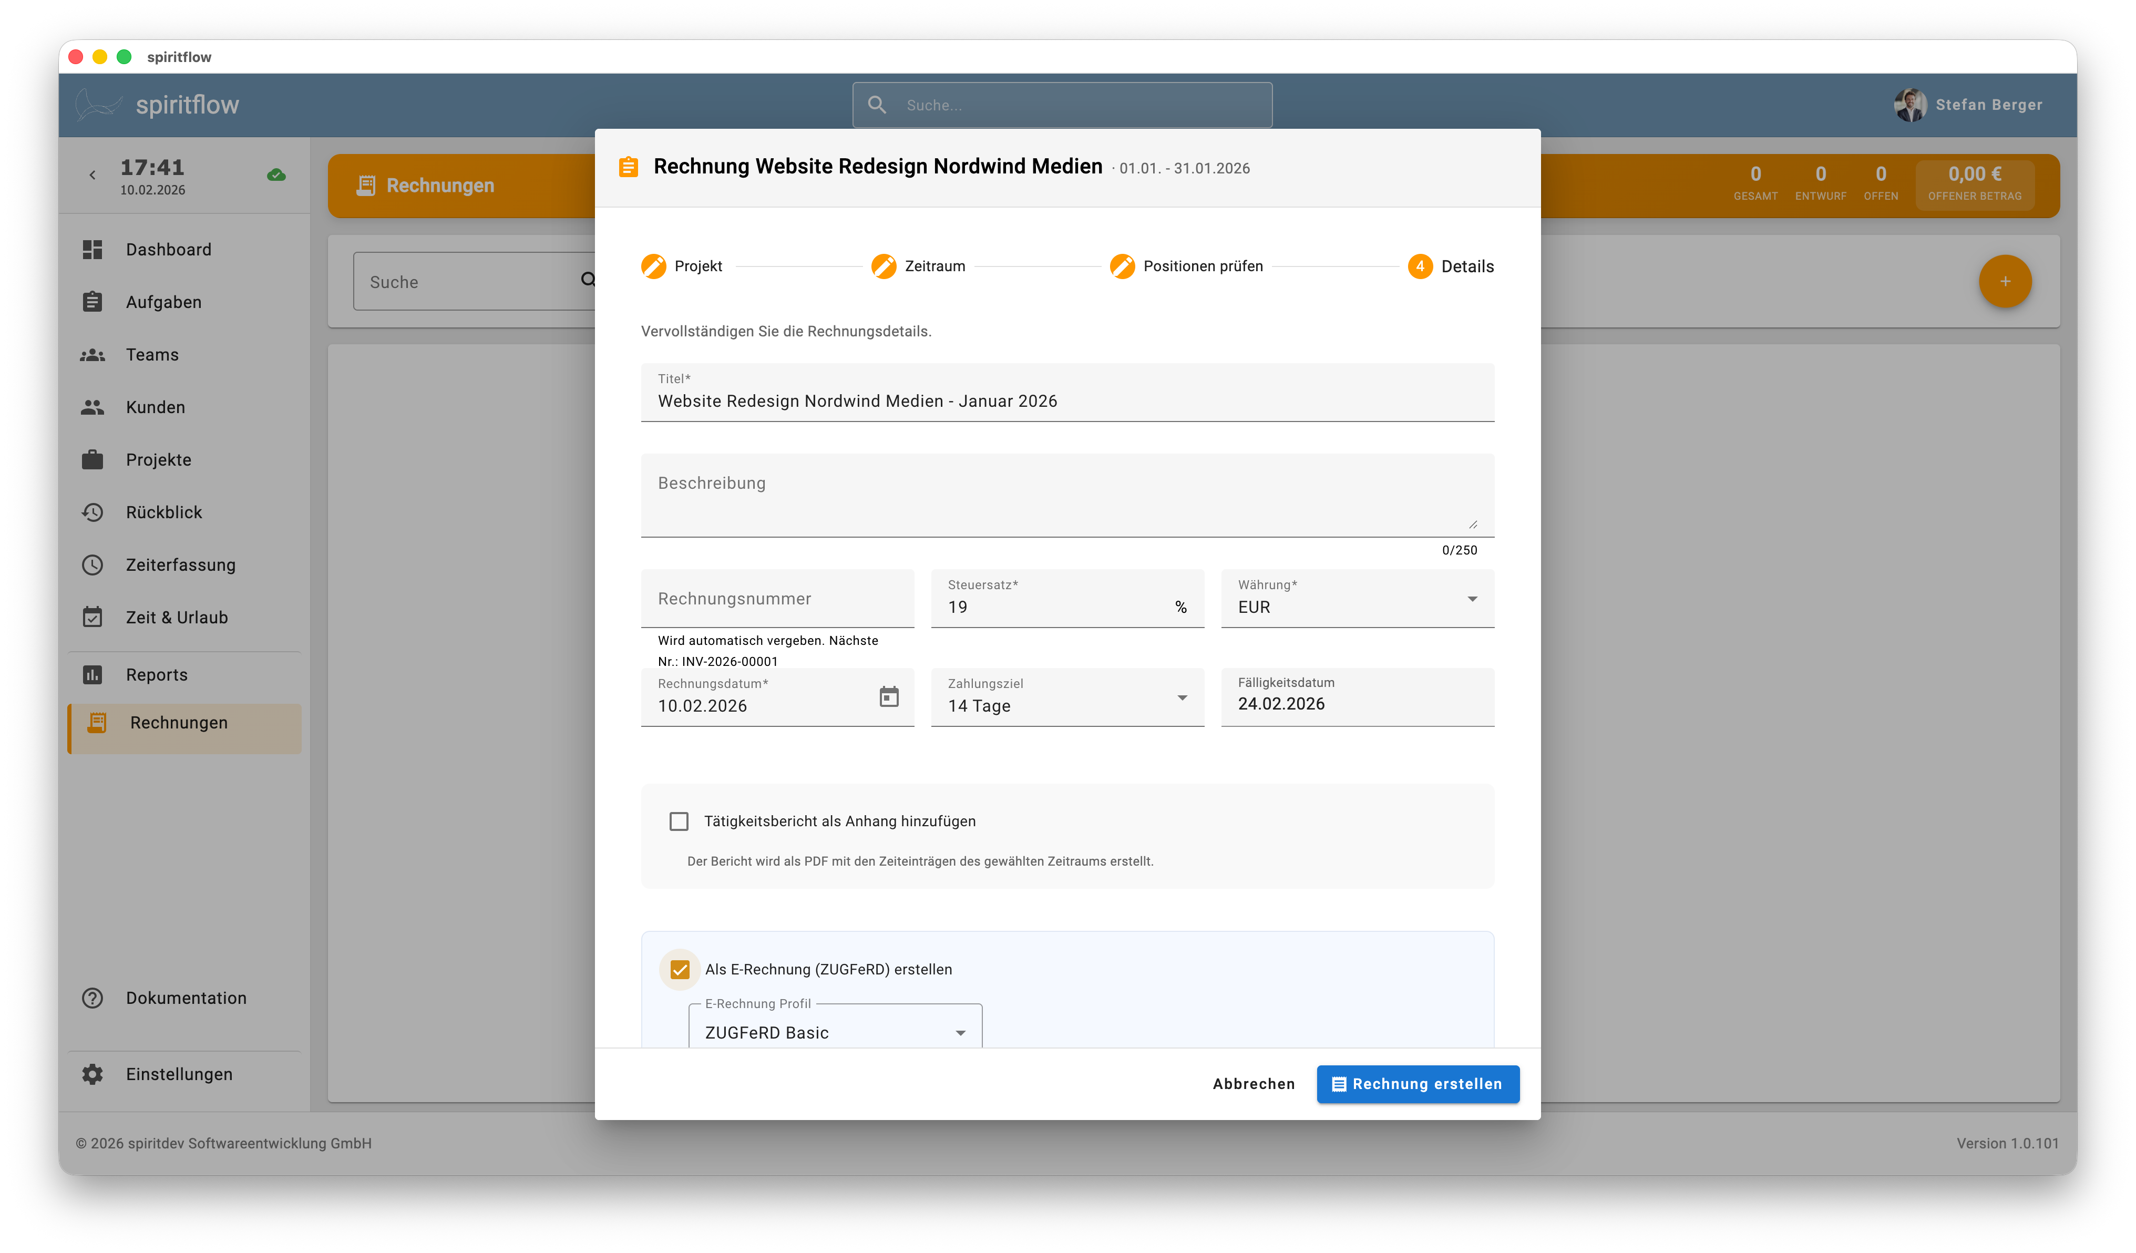Click Abbrechen to cancel the dialog

click(1253, 1084)
